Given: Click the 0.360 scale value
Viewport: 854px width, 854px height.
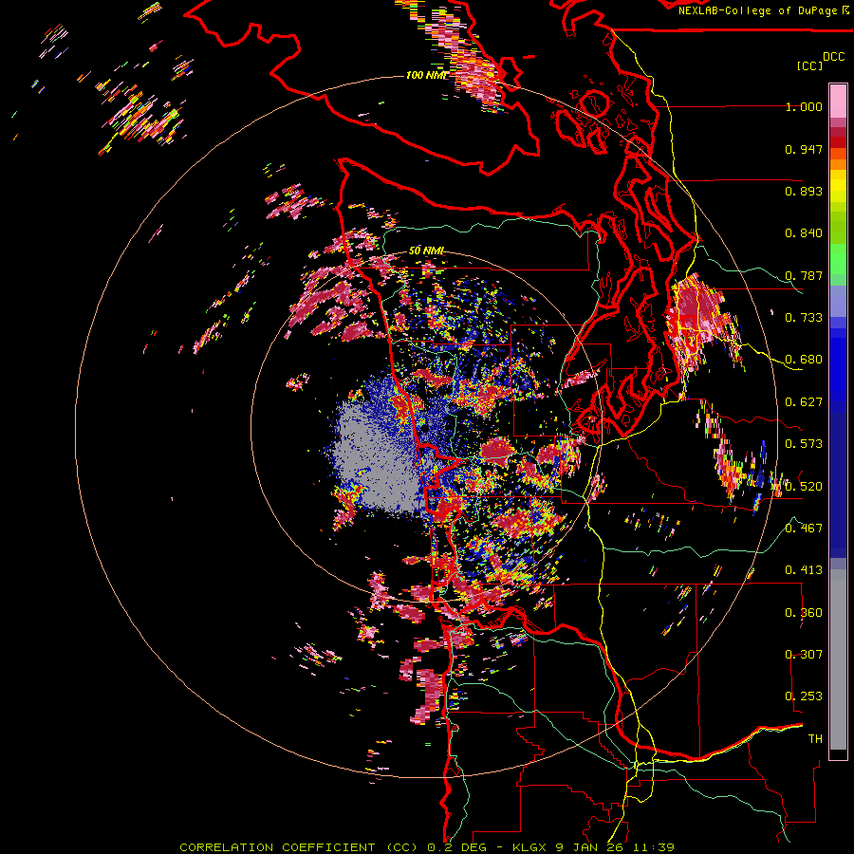Looking at the screenshot, I should click(804, 613).
